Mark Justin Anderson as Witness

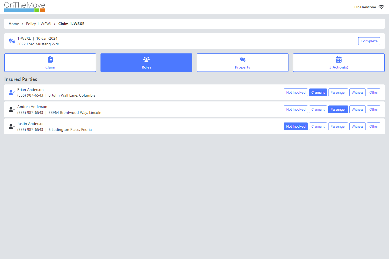coord(357,126)
